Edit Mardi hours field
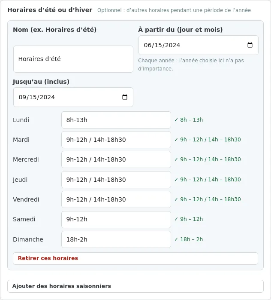 116,140
